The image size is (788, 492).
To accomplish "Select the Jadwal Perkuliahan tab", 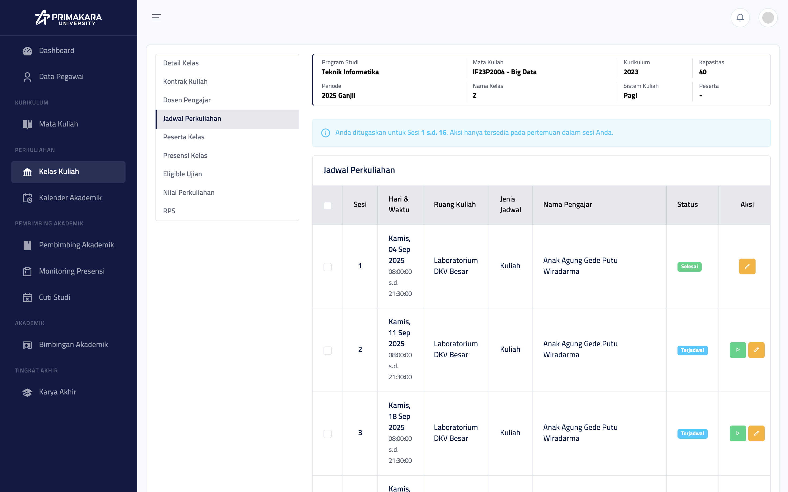I will point(227,119).
